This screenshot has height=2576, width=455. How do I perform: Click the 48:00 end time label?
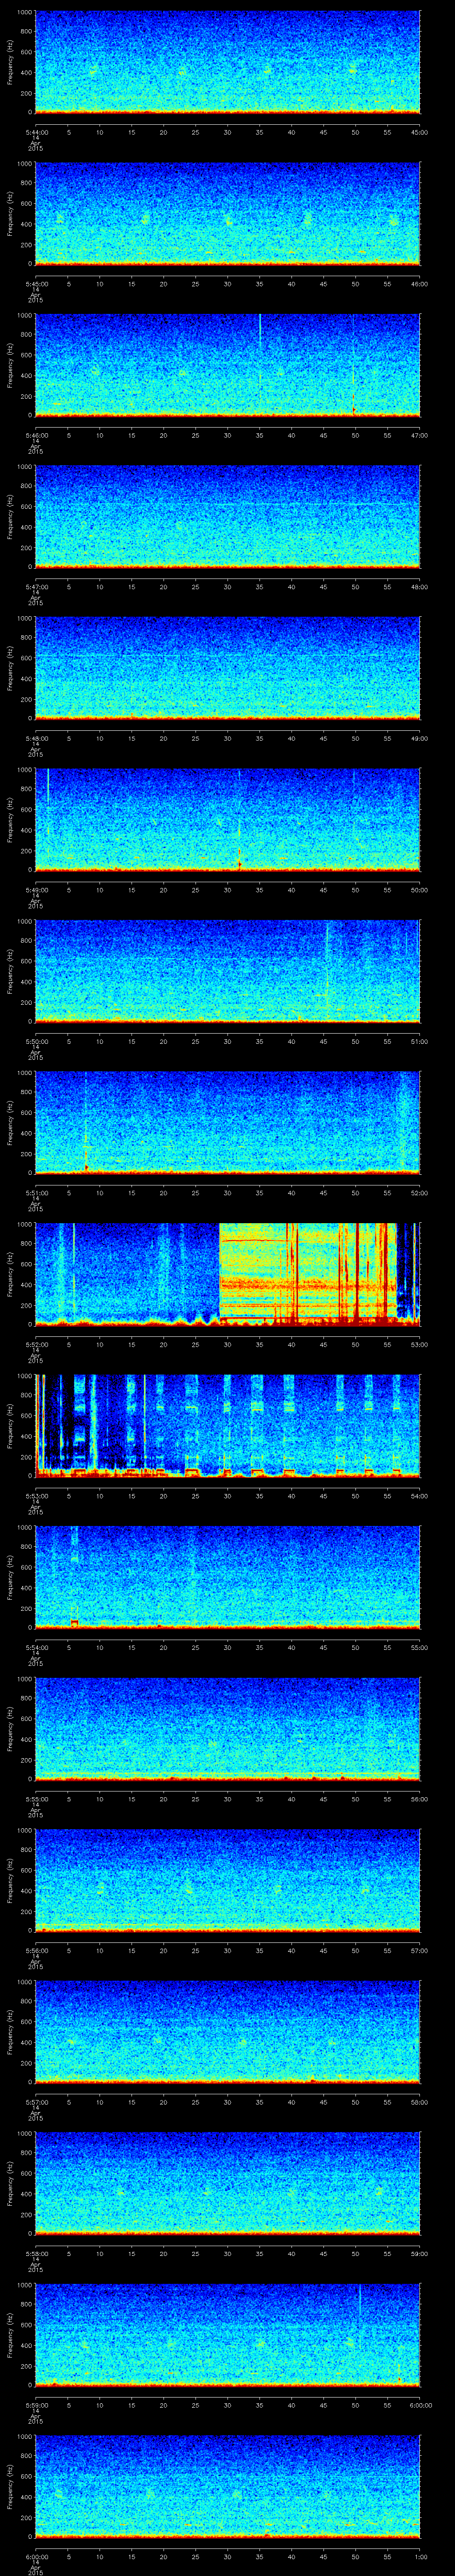(x=419, y=586)
